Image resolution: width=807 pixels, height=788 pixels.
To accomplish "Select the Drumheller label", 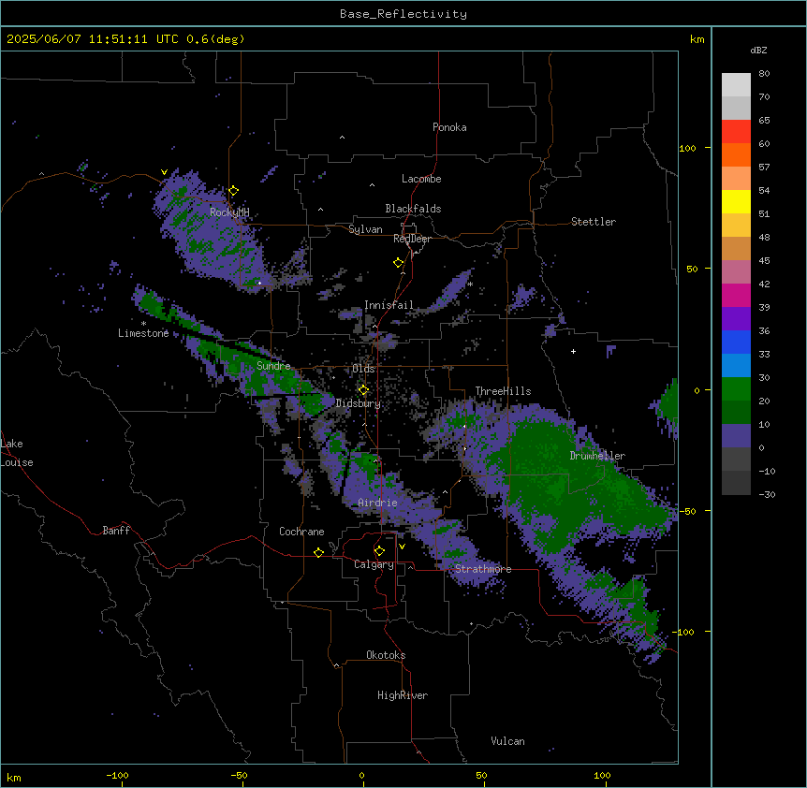I will click(597, 456).
